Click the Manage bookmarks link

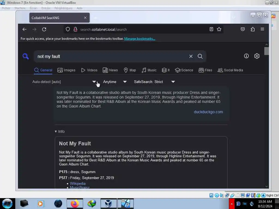[140, 39]
